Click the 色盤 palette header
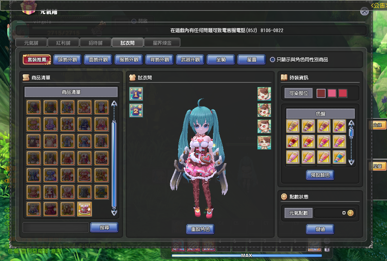Image resolution: width=387 pixels, height=261 pixels. (x=320, y=114)
